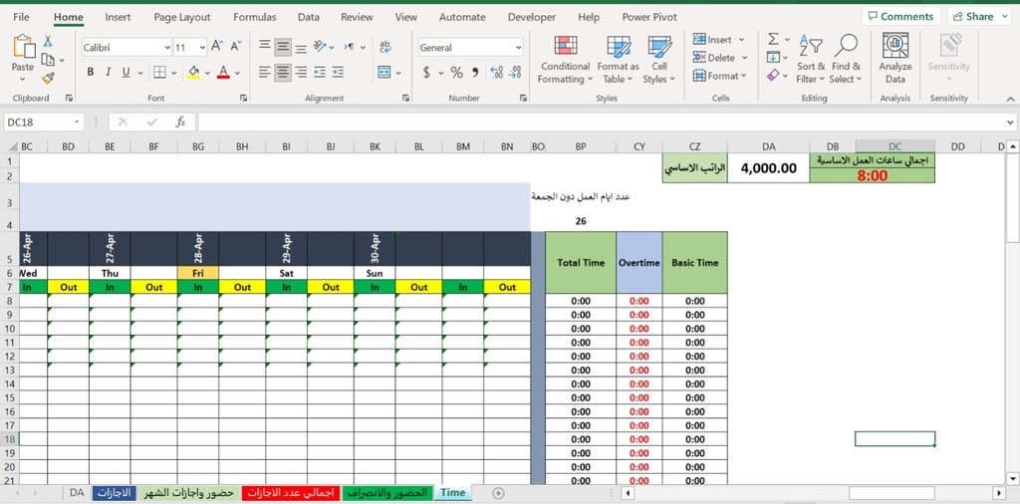
Task: Toggle Middle Align
Action: click(282, 47)
